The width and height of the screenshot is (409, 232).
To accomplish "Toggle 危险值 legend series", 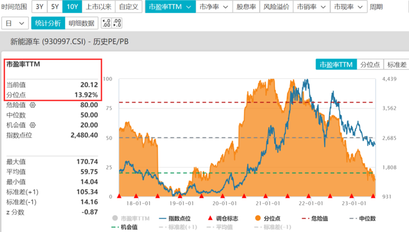I will coord(315,218).
